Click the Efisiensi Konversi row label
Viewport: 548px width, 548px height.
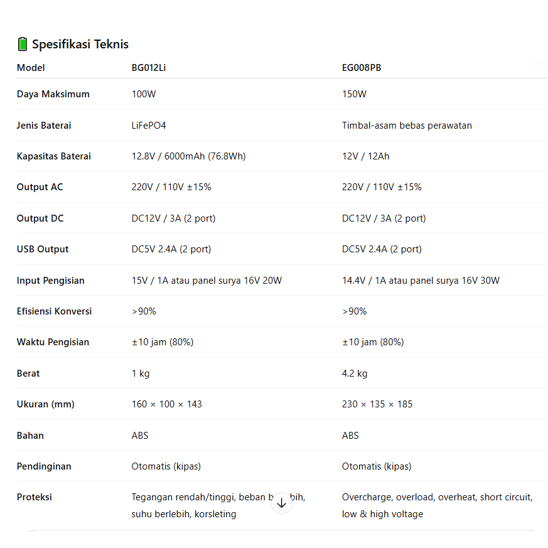[54, 311]
